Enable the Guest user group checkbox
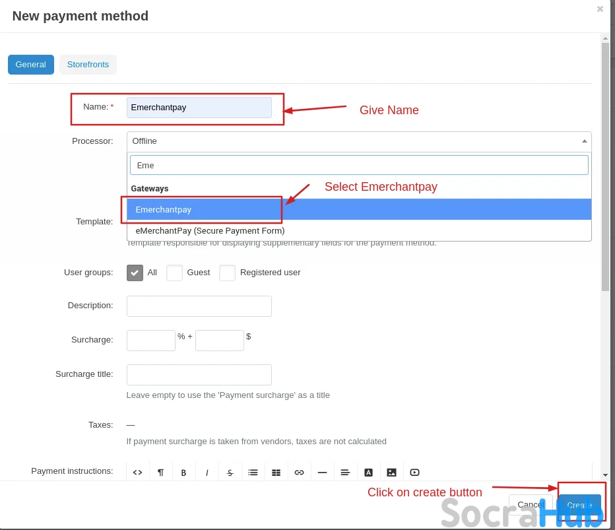Image resolution: width=615 pixels, height=530 pixels. tap(174, 273)
